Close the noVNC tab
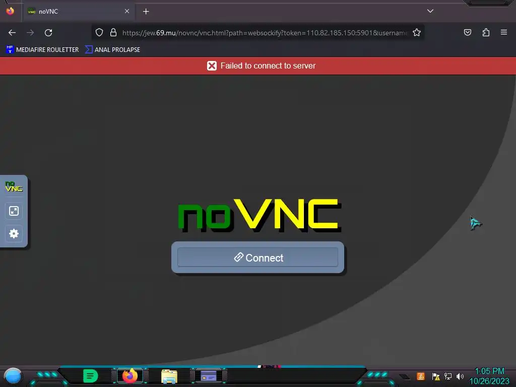The height and width of the screenshot is (387, 516). [x=127, y=11]
